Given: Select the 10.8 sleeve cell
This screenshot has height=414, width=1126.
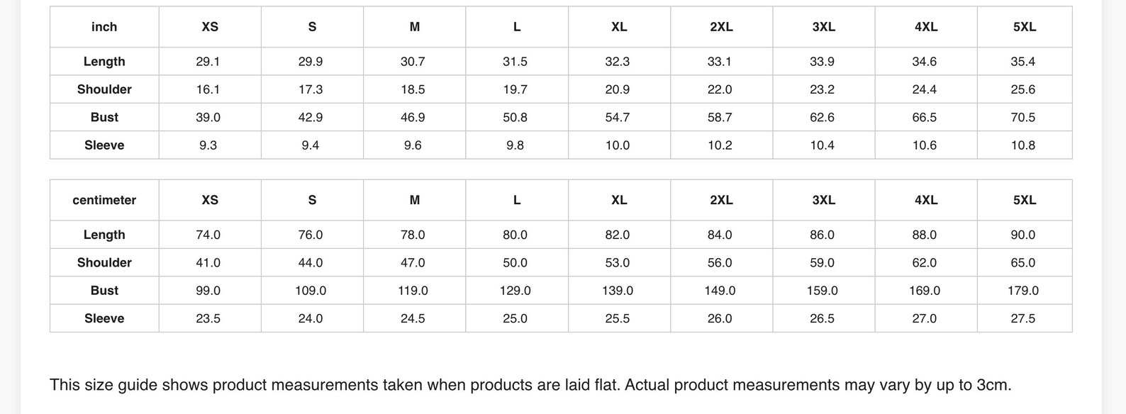Looking at the screenshot, I should pos(1025,145).
